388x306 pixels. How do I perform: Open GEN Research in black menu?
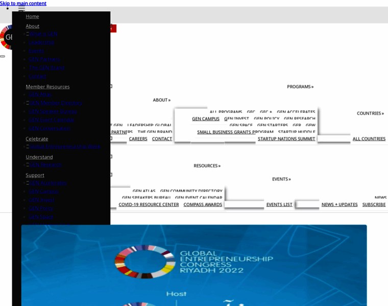coord(45,165)
